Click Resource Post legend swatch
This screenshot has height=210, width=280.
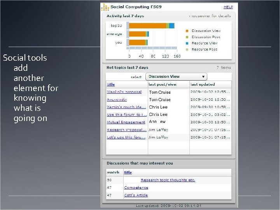(187, 49)
